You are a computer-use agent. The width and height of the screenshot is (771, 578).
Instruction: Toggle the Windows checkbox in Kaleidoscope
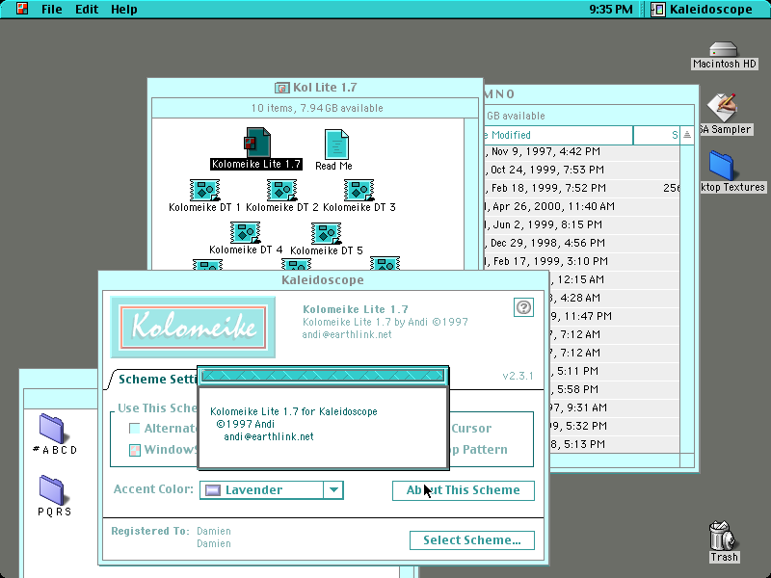(x=134, y=450)
